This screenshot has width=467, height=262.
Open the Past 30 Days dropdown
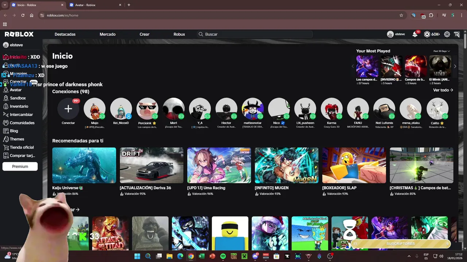click(441, 51)
